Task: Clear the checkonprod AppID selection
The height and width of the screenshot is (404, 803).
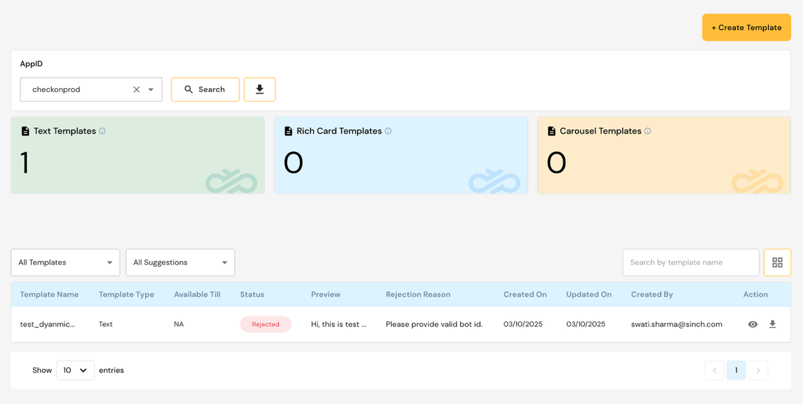Action: 136,89
